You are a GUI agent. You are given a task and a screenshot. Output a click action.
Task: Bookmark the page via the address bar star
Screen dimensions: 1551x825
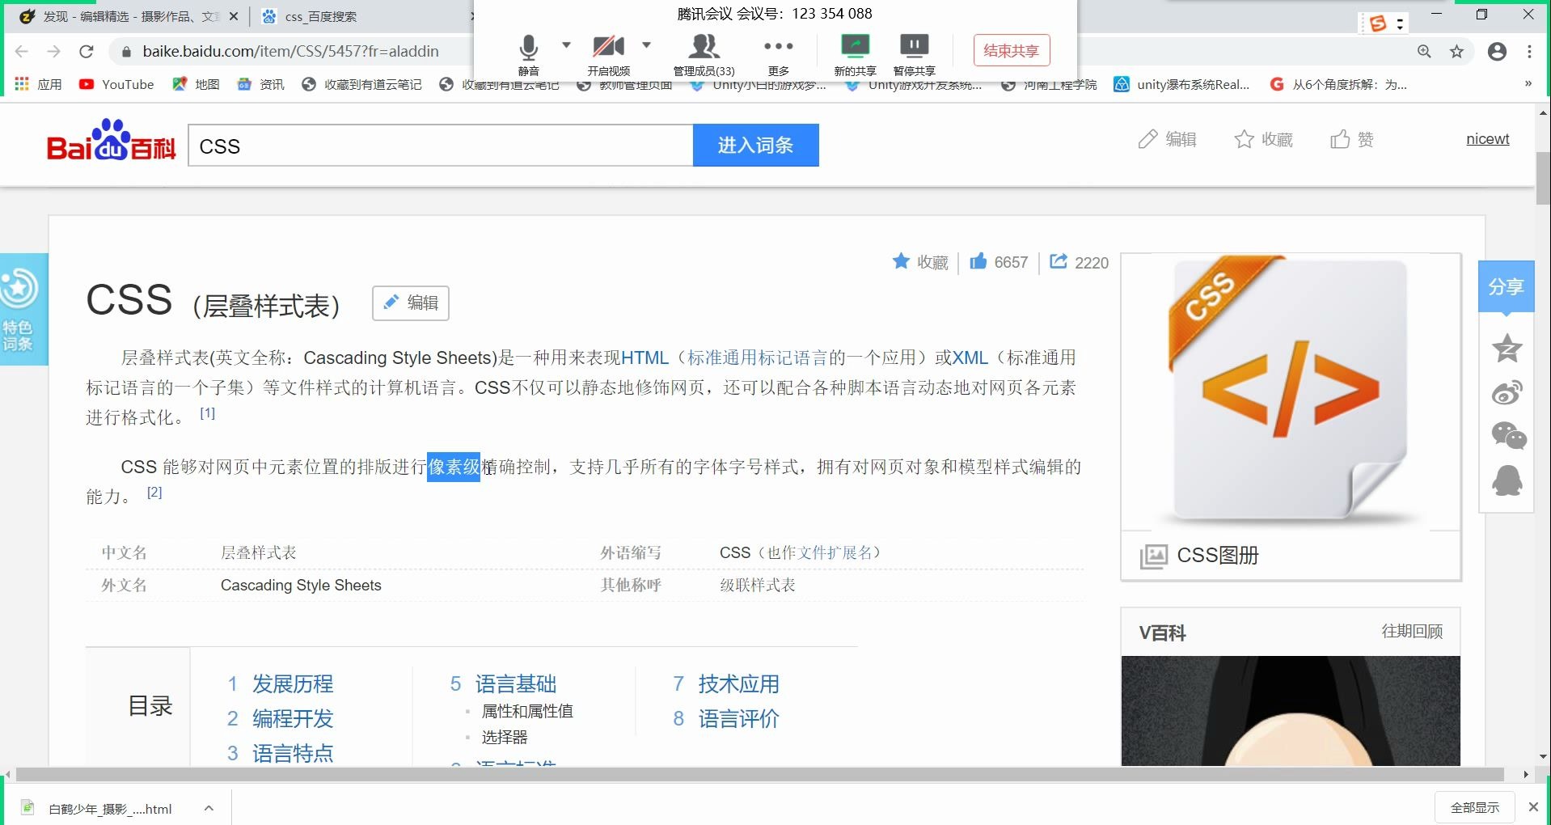1457,51
